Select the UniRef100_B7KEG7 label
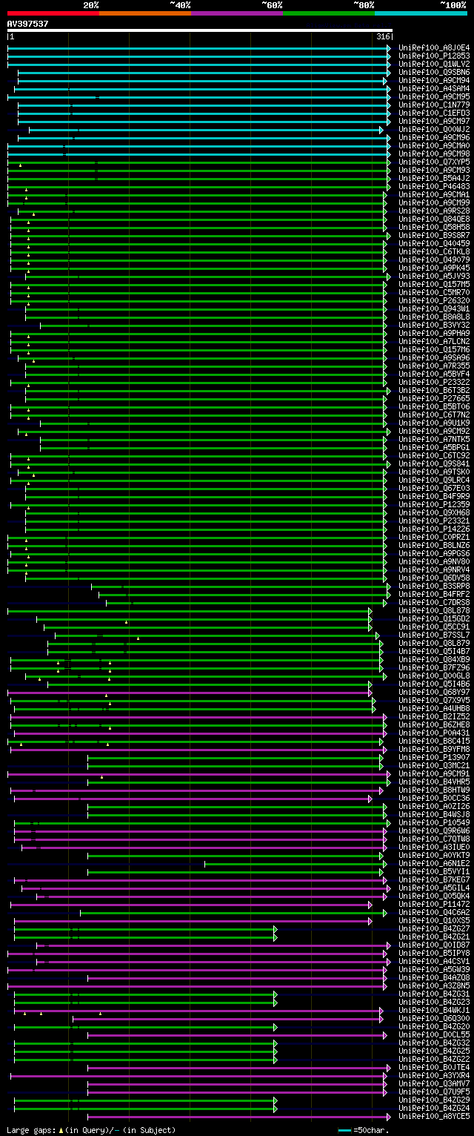 click(434, 879)
